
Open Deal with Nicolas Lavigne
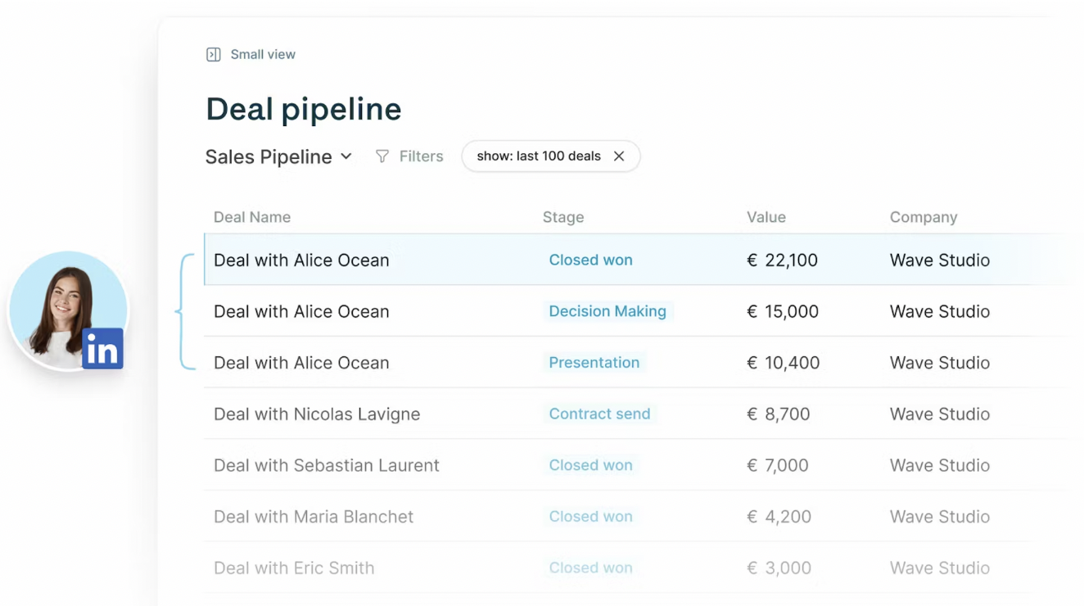[317, 414]
